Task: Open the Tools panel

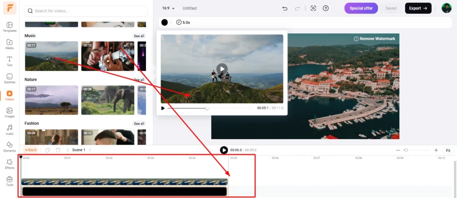Action: [x=10, y=181]
